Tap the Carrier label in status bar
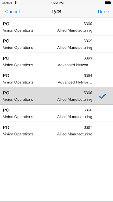113x202 pixels. click(x=7, y=3)
